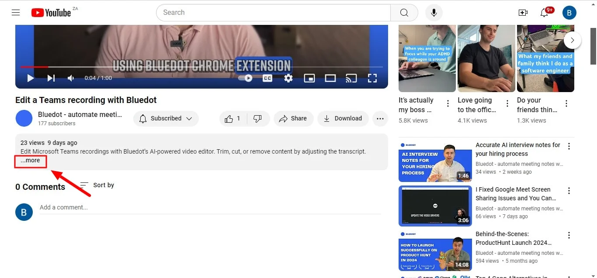Like the video
The width and height of the screenshot is (597, 278).
tap(233, 118)
